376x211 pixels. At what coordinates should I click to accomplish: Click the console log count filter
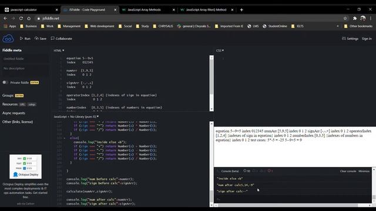tap(247, 171)
